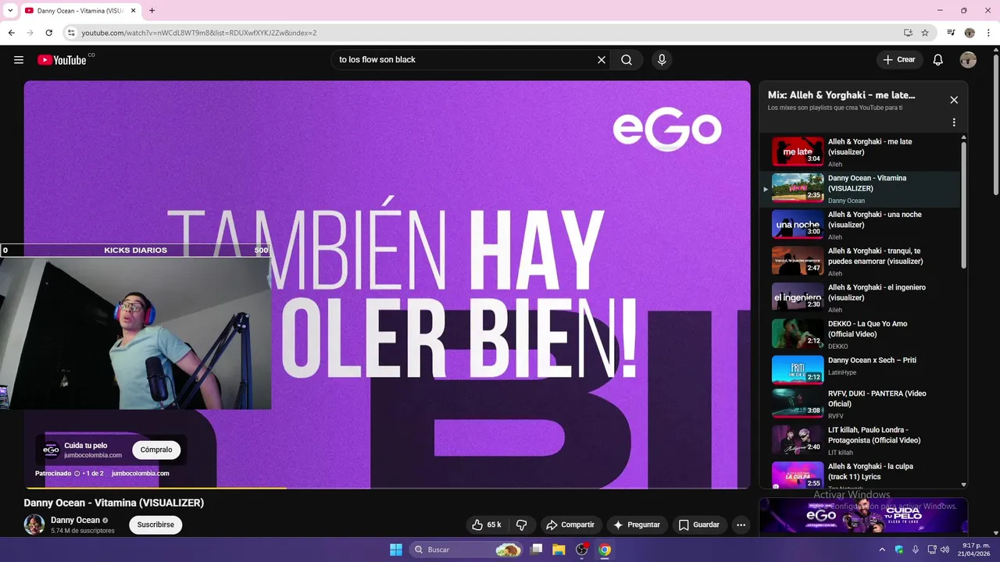Subscribe to Danny Ocean with Suscribirse

pos(155,525)
